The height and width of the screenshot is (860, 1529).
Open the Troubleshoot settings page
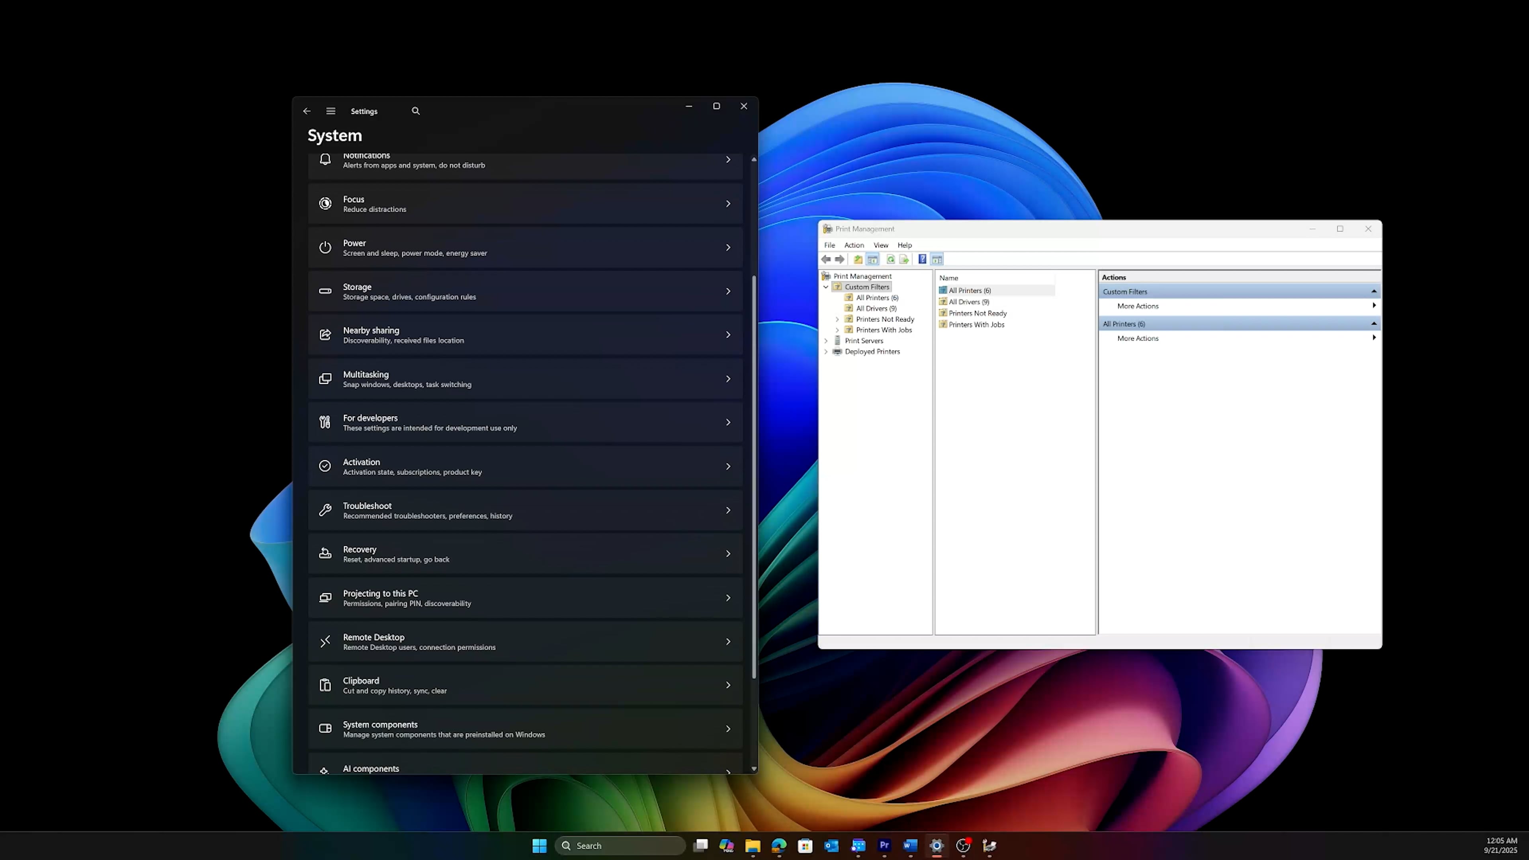point(525,510)
